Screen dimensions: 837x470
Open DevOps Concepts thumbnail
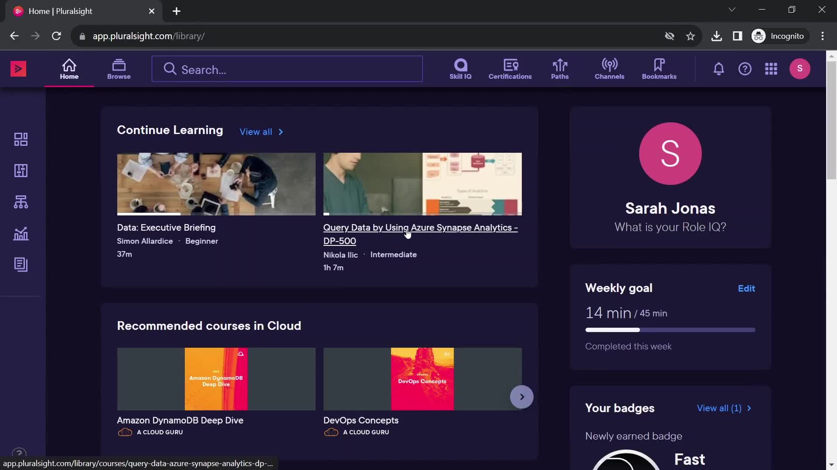click(x=422, y=379)
